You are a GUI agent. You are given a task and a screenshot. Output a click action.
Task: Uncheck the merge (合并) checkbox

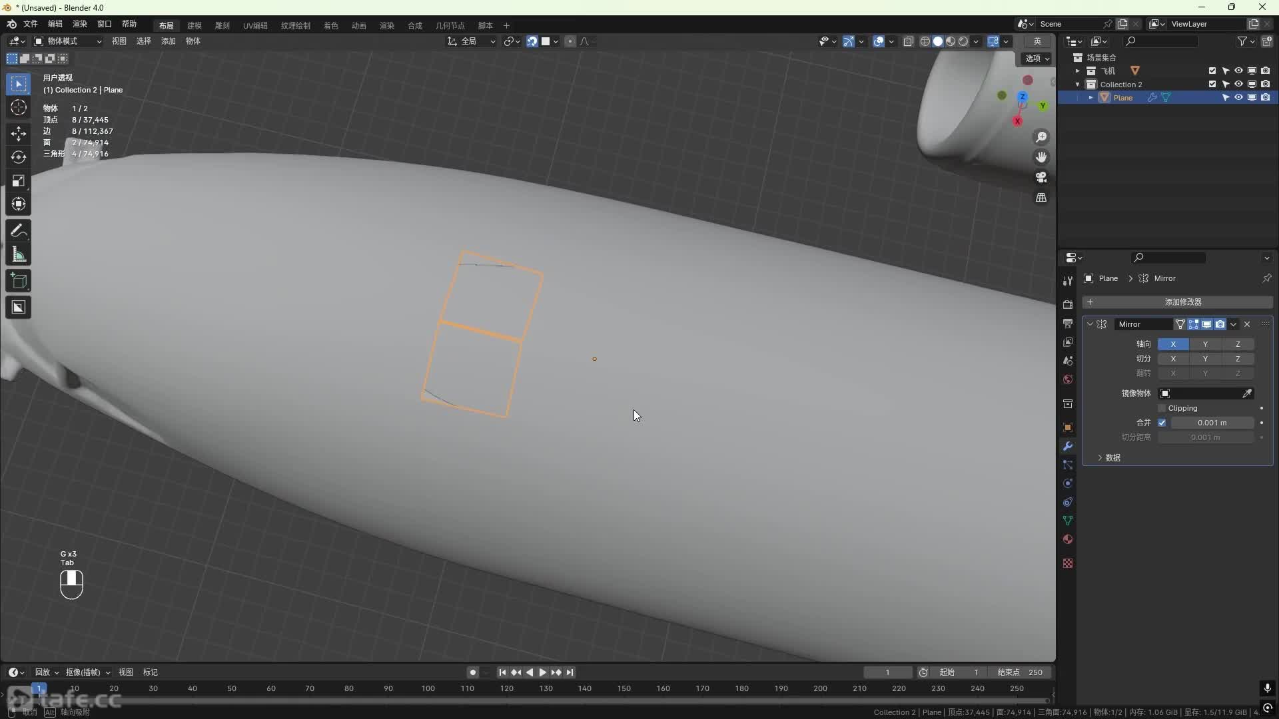1162,423
